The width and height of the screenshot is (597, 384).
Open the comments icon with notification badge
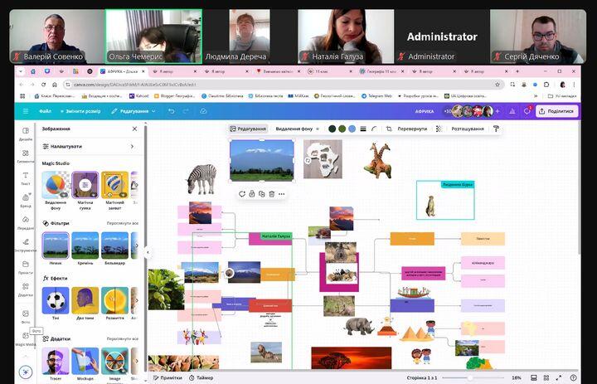[x=527, y=111]
